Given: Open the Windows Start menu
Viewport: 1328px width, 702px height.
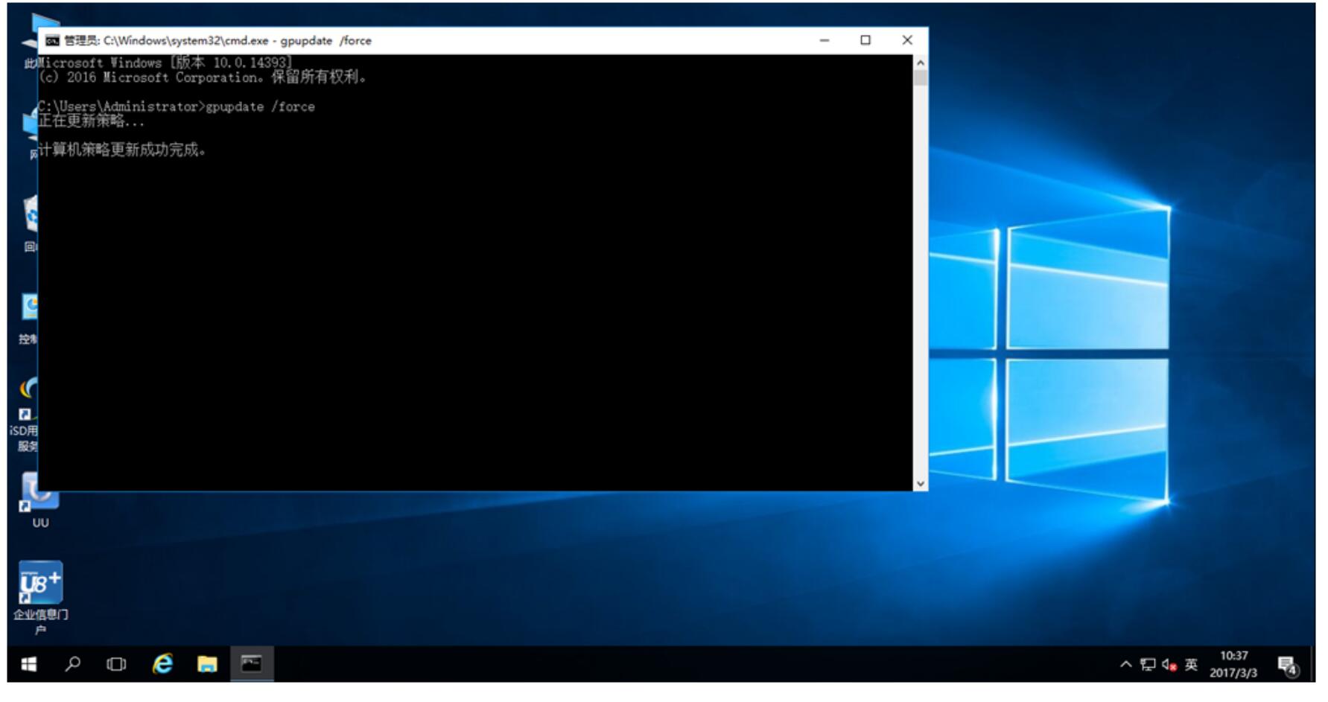Looking at the screenshot, I should (29, 664).
